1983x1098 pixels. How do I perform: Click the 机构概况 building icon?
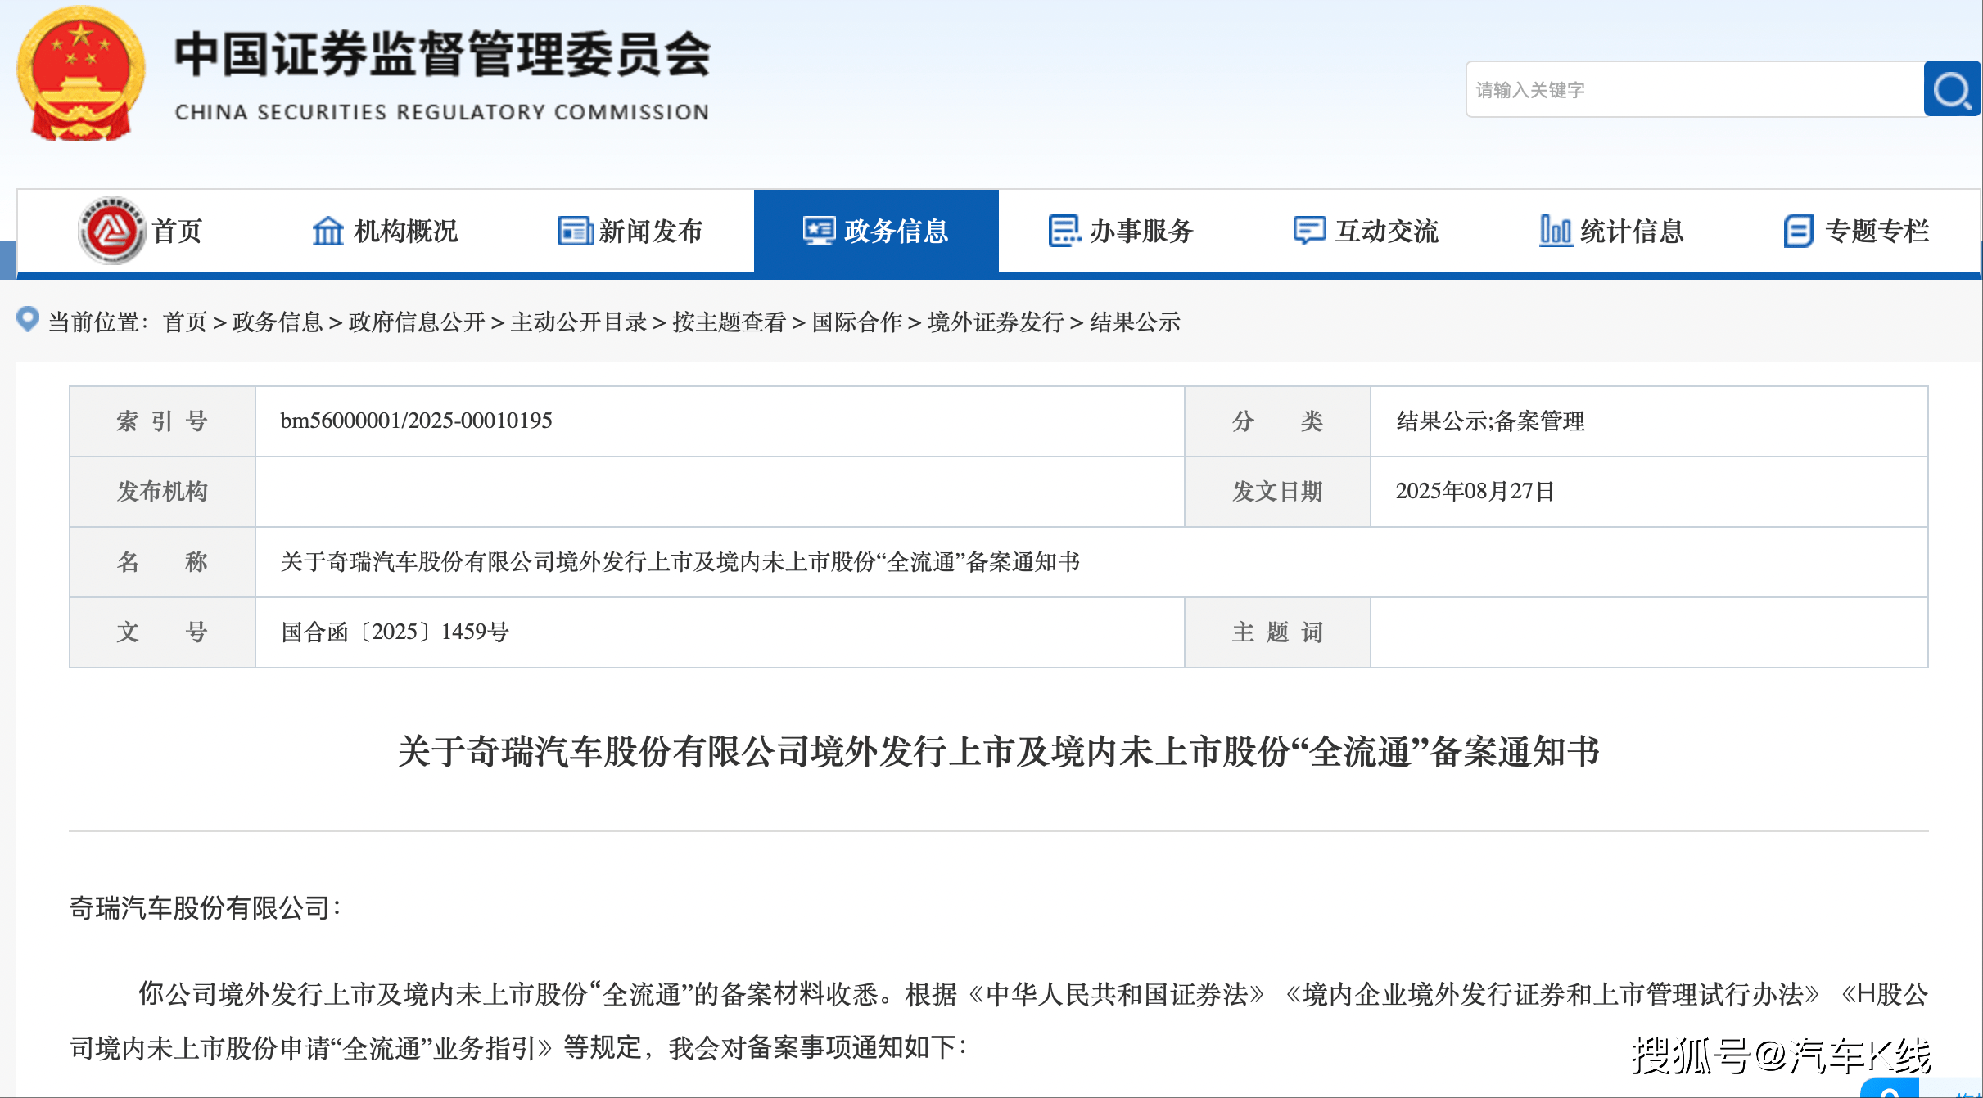[x=328, y=232]
